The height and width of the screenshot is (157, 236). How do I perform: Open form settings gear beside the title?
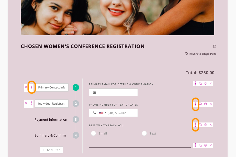pos(215,47)
